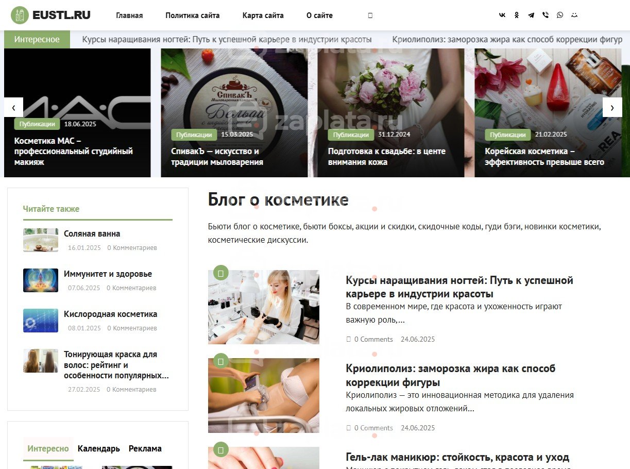Click comment icon under Криолиполиз post
The width and height of the screenshot is (630, 469).
tap(349, 428)
